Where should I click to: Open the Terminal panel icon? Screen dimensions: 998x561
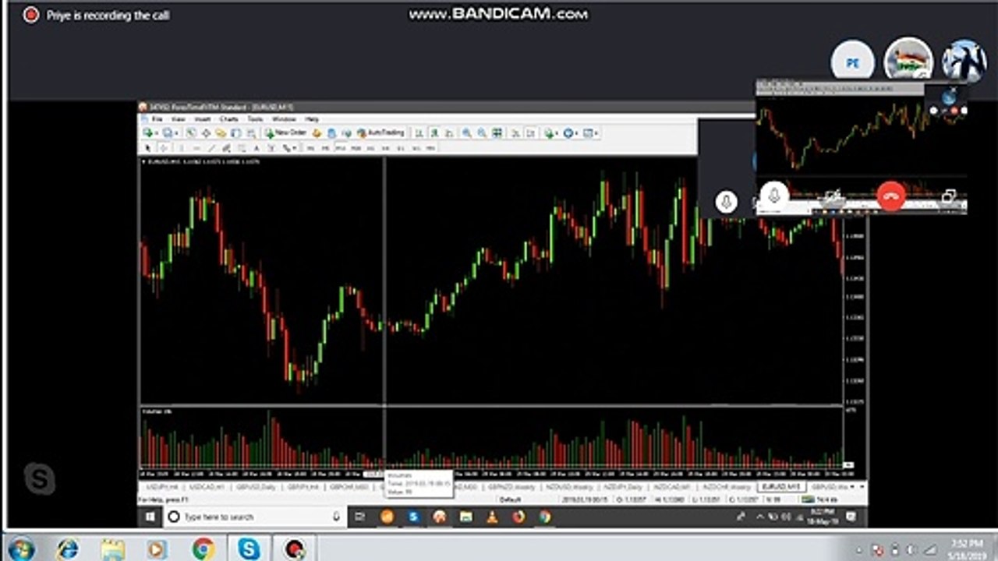(235, 133)
